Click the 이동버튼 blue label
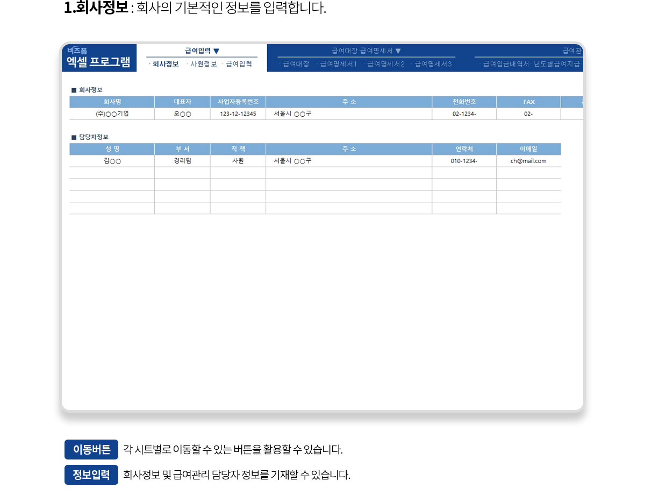This screenshot has width=645, height=495. pyautogui.click(x=91, y=449)
